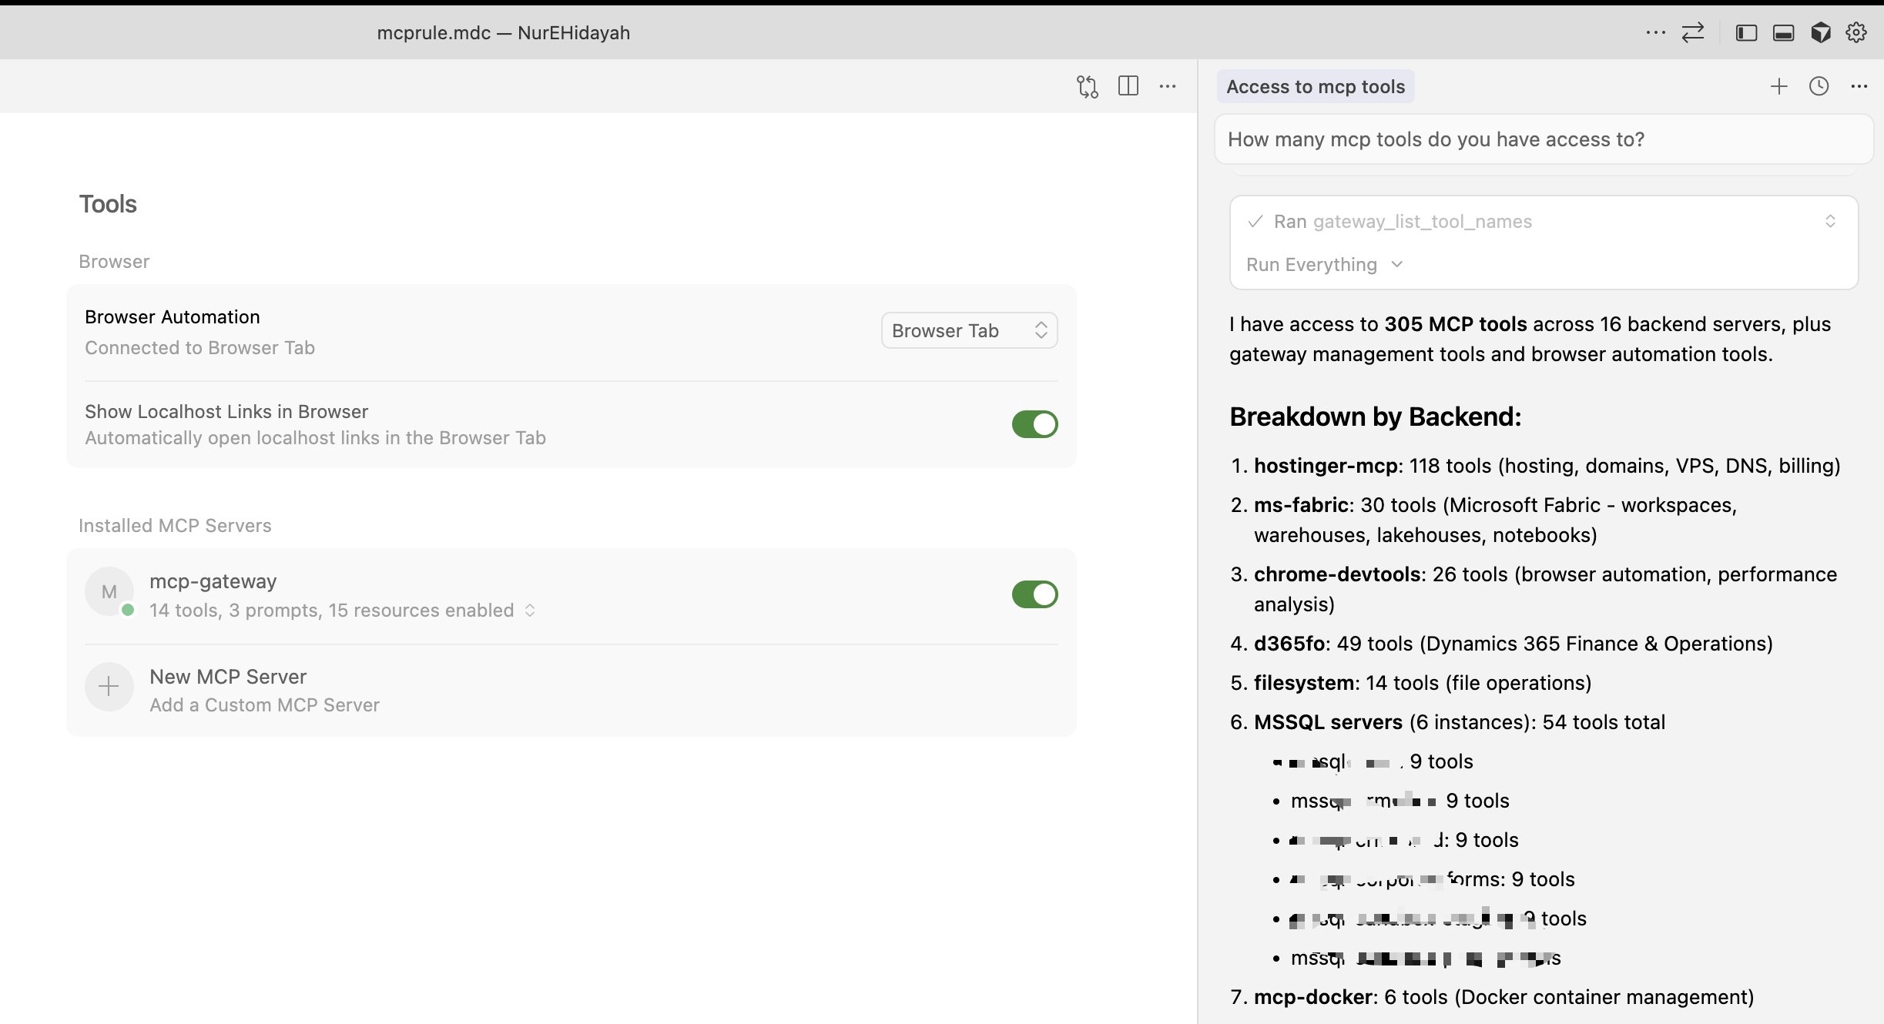The width and height of the screenshot is (1884, 1024).
Task: Click the mcp-gateway server entry
Action: (213, 582)
